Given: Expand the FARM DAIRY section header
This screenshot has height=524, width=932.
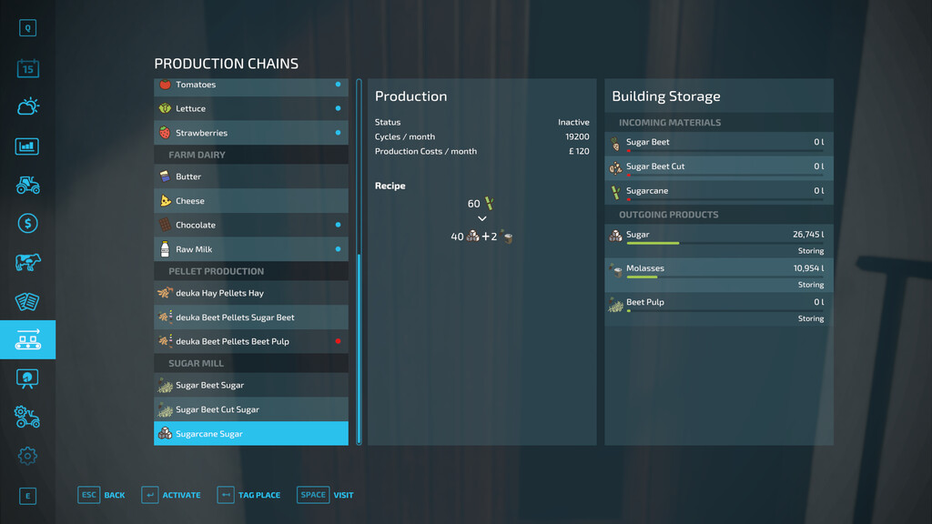Looking at the screenshot, I should [x=250, y=155].
